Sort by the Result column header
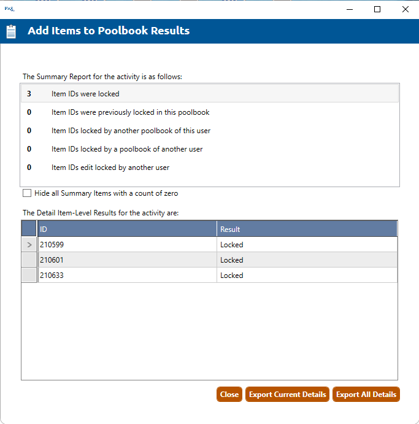The width and height of the screenshot is (419, 424). tap(307, 229)
